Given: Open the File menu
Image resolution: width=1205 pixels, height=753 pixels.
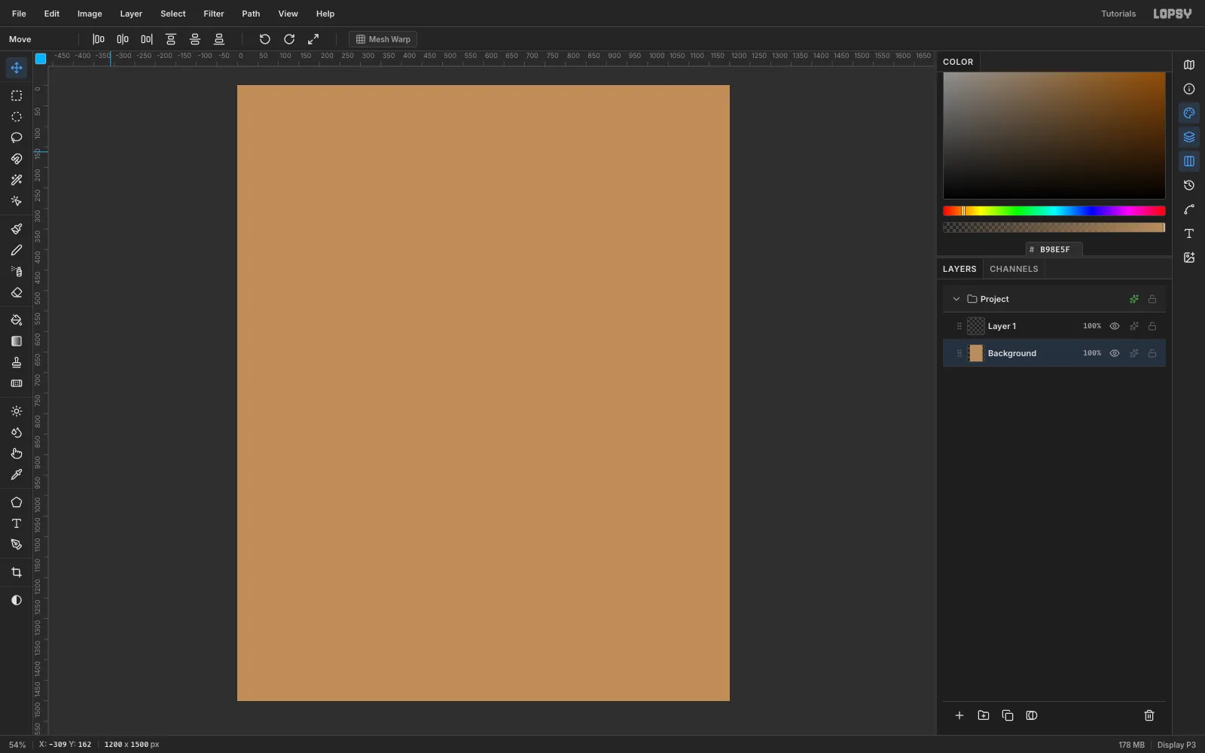Looking at the screenshot, I should tap(19, 14).
